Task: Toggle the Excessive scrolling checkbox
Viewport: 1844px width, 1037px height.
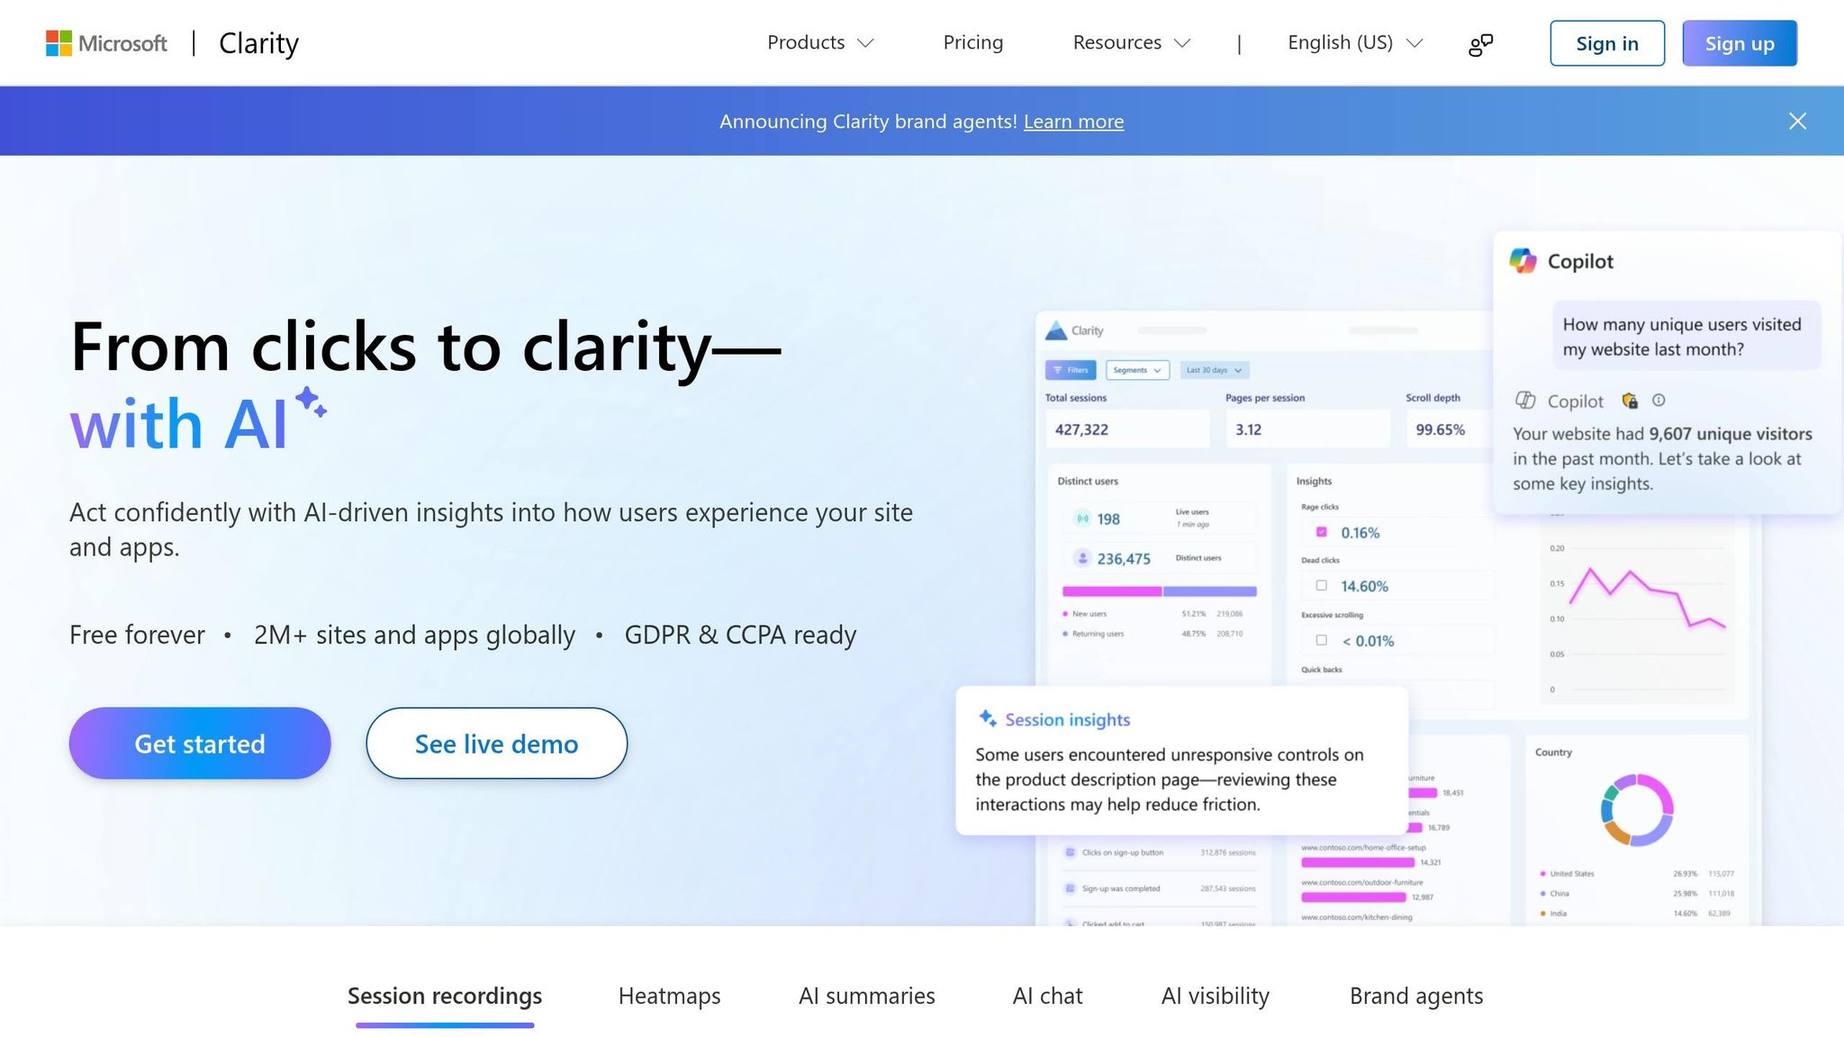Action: (1321, 640)
